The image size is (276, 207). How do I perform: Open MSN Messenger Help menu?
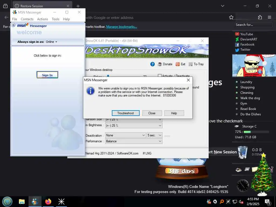[66, 19]
